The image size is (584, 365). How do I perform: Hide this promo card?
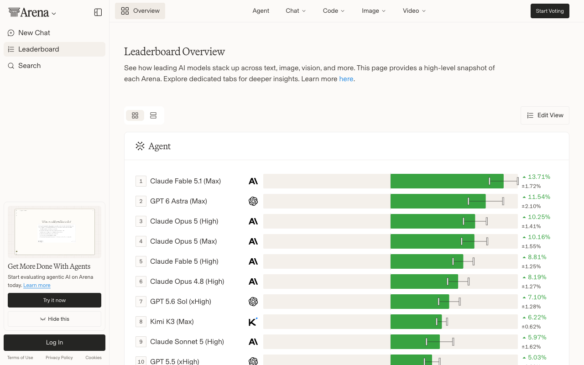[54, 319]
